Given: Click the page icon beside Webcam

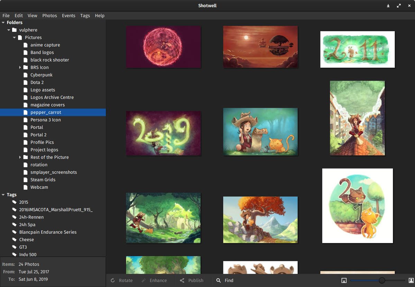Looking at the screenshot, I should click(25, 187).
